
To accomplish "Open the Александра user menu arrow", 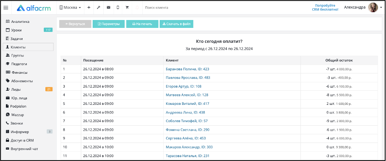I will click(x=381, y=7).
